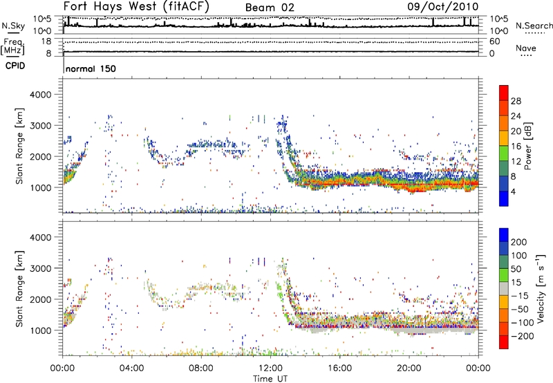Click the "60" Nave tick label

coord(495,41)
